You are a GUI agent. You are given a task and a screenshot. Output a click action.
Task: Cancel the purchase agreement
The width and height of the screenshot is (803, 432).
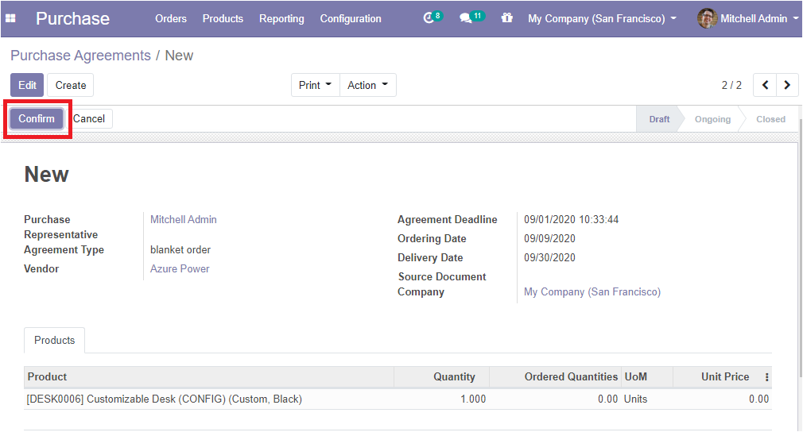click(x=89, y=118)
